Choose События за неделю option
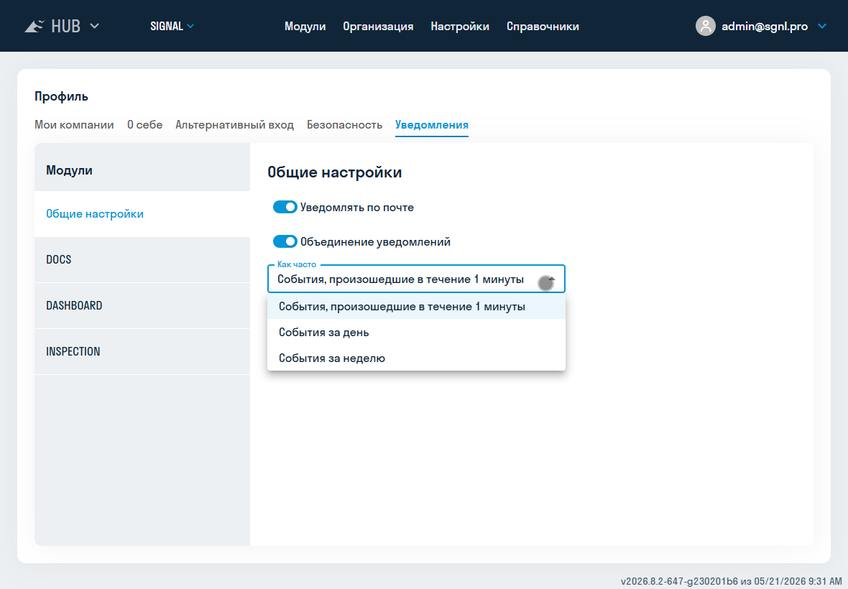The height and width of the screenshot is (589, 848). coord(416,358)
